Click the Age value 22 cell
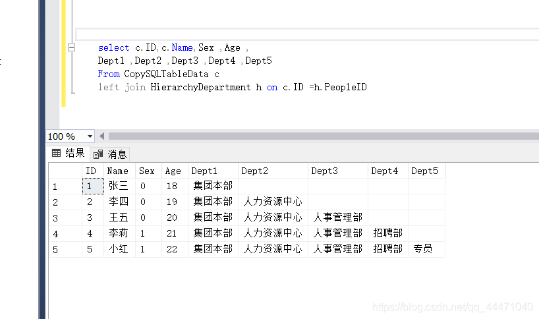 click(x=175, y=249)
